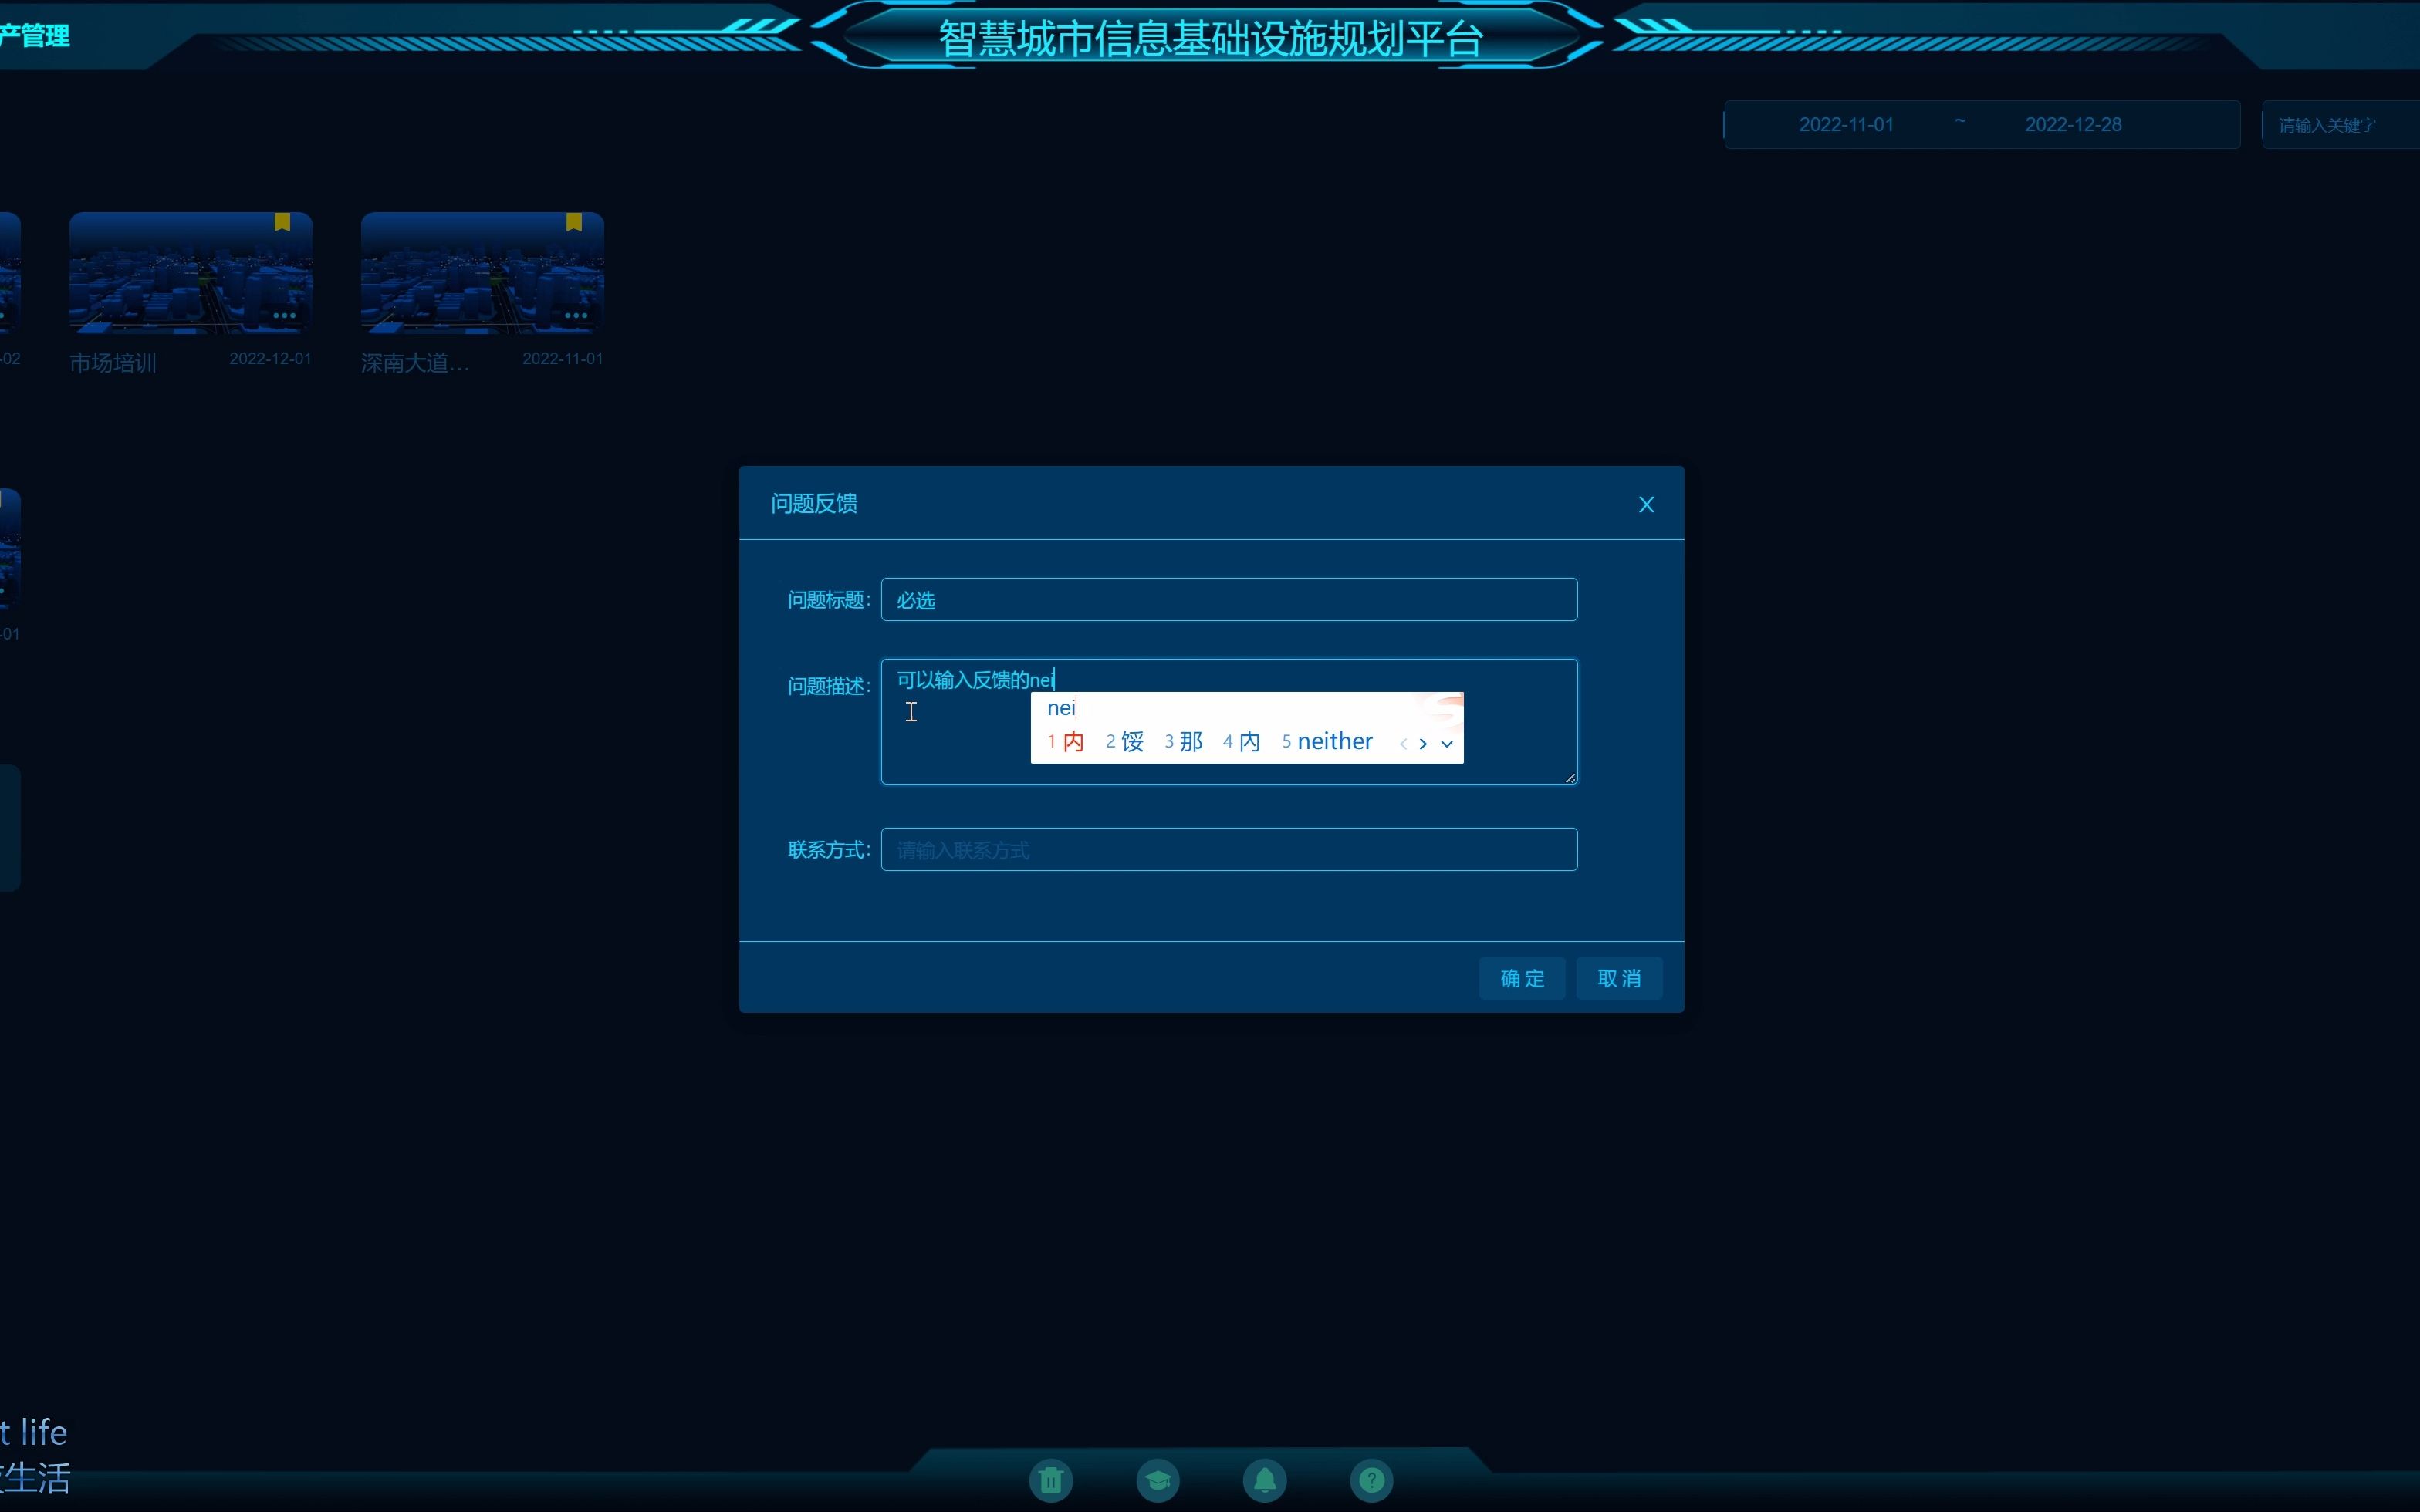The width and height of the screenshot is (2420, 1512).
Task: Expand the IME candidate list chevron
Action: click(x=1446, y=743)
